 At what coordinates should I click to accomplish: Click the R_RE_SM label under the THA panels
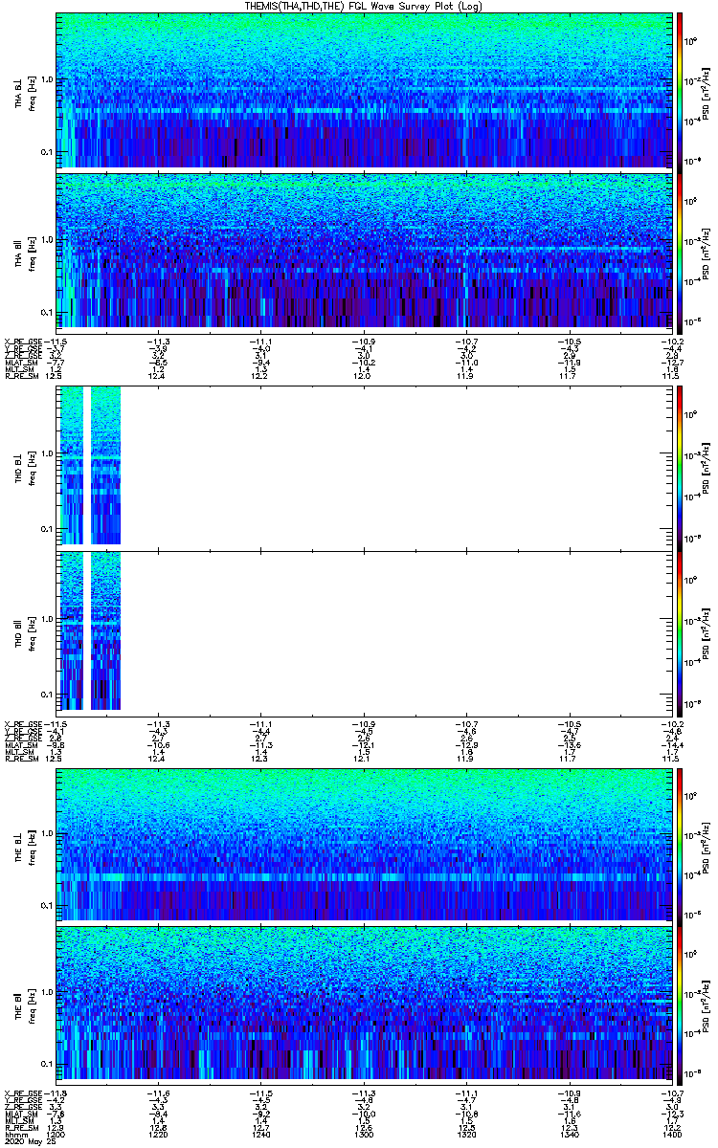(x=20, y=377)
